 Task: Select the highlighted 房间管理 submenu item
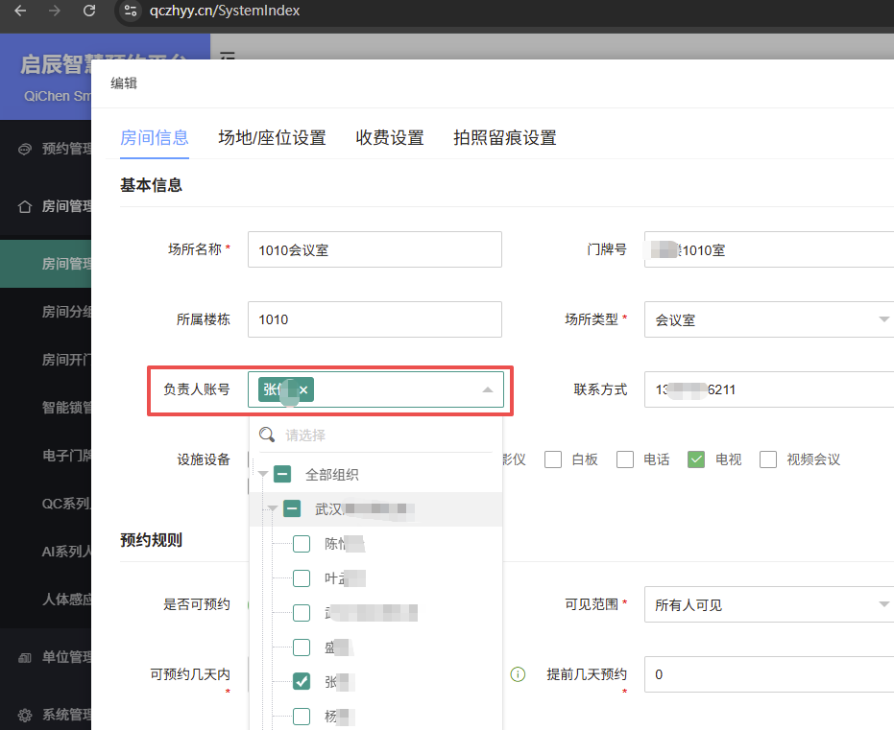tap(46, 264)
